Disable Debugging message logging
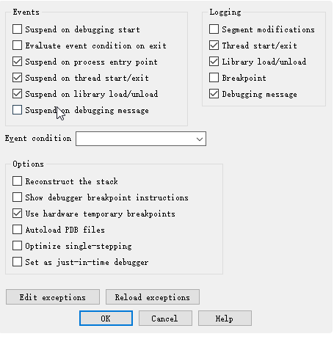This screenshot has height=342, width=334. (x=214, y=94)
